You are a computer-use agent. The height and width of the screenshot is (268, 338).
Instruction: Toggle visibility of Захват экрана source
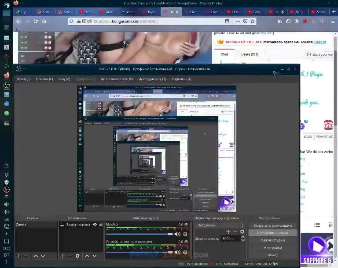(95, 225)
